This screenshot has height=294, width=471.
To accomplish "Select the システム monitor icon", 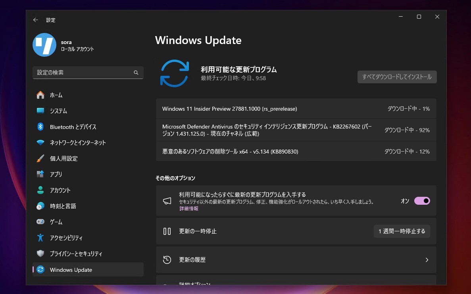I will click(x=40, y=111).
